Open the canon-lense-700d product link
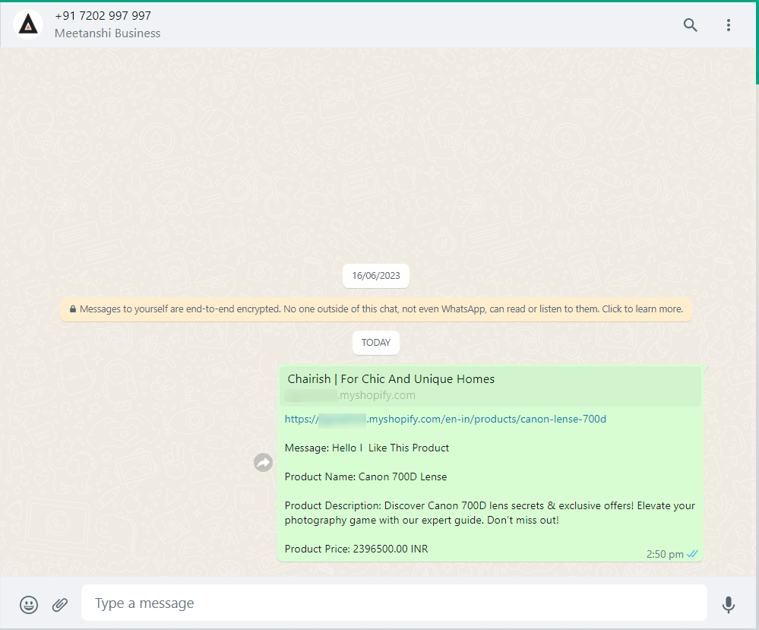Viewport: 759px width, 630px height. [445, 419]
